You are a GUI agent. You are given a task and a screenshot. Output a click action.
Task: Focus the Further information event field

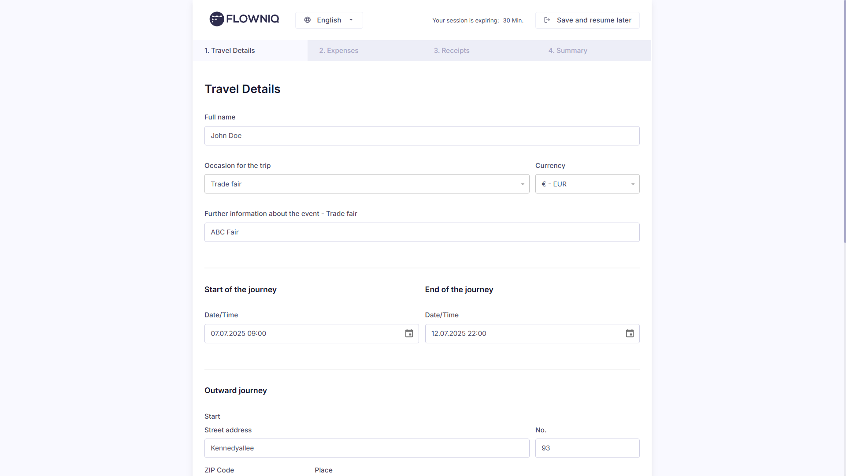422,232
